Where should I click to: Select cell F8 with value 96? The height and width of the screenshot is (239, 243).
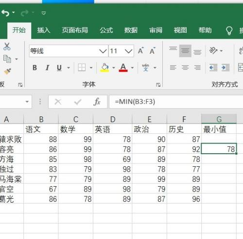click(184, 199)
